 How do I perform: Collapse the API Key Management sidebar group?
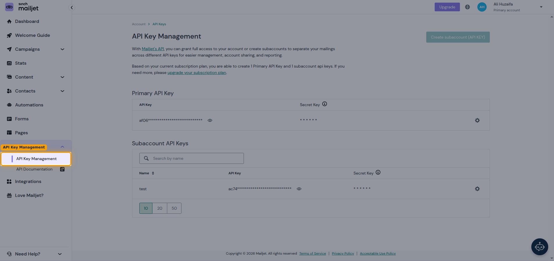click(x=62, y=147)
